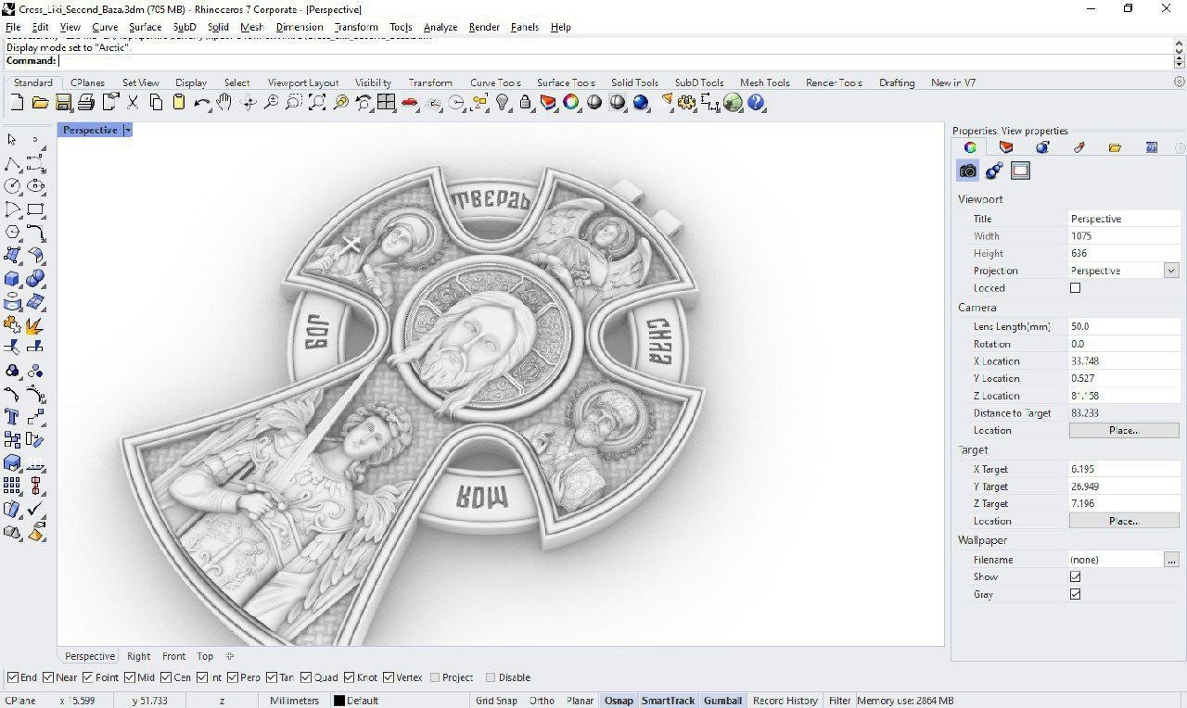Click the Box solid creation tool
This screenshot has width=1187, height=708.
click(x=12, y=278)
